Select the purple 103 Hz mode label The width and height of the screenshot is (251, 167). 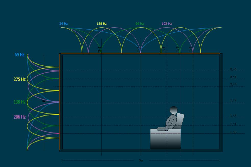(x=167, y=24)
